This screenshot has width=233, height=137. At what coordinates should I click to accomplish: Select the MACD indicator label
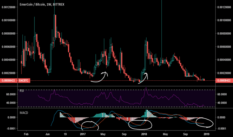click(24, 113)
